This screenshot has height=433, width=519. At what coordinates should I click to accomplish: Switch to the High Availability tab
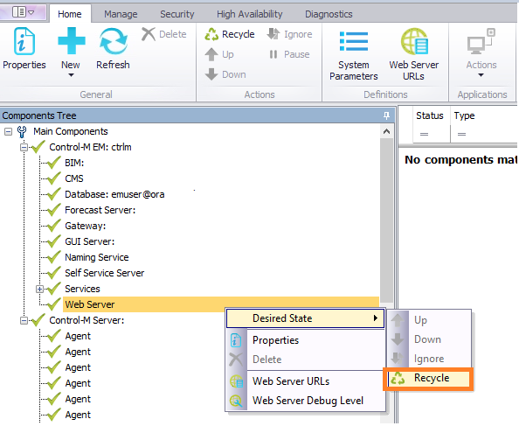pos(250,14)
